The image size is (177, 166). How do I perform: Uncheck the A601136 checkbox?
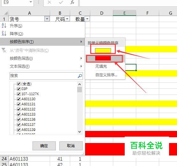18,119
